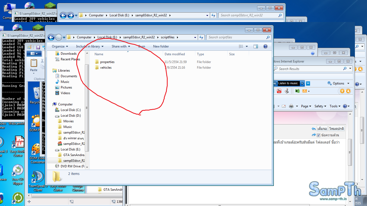The height and width of the screenshot is (206, 367).
Task: Open the Include in library dropdown
Action: point(89,46)
